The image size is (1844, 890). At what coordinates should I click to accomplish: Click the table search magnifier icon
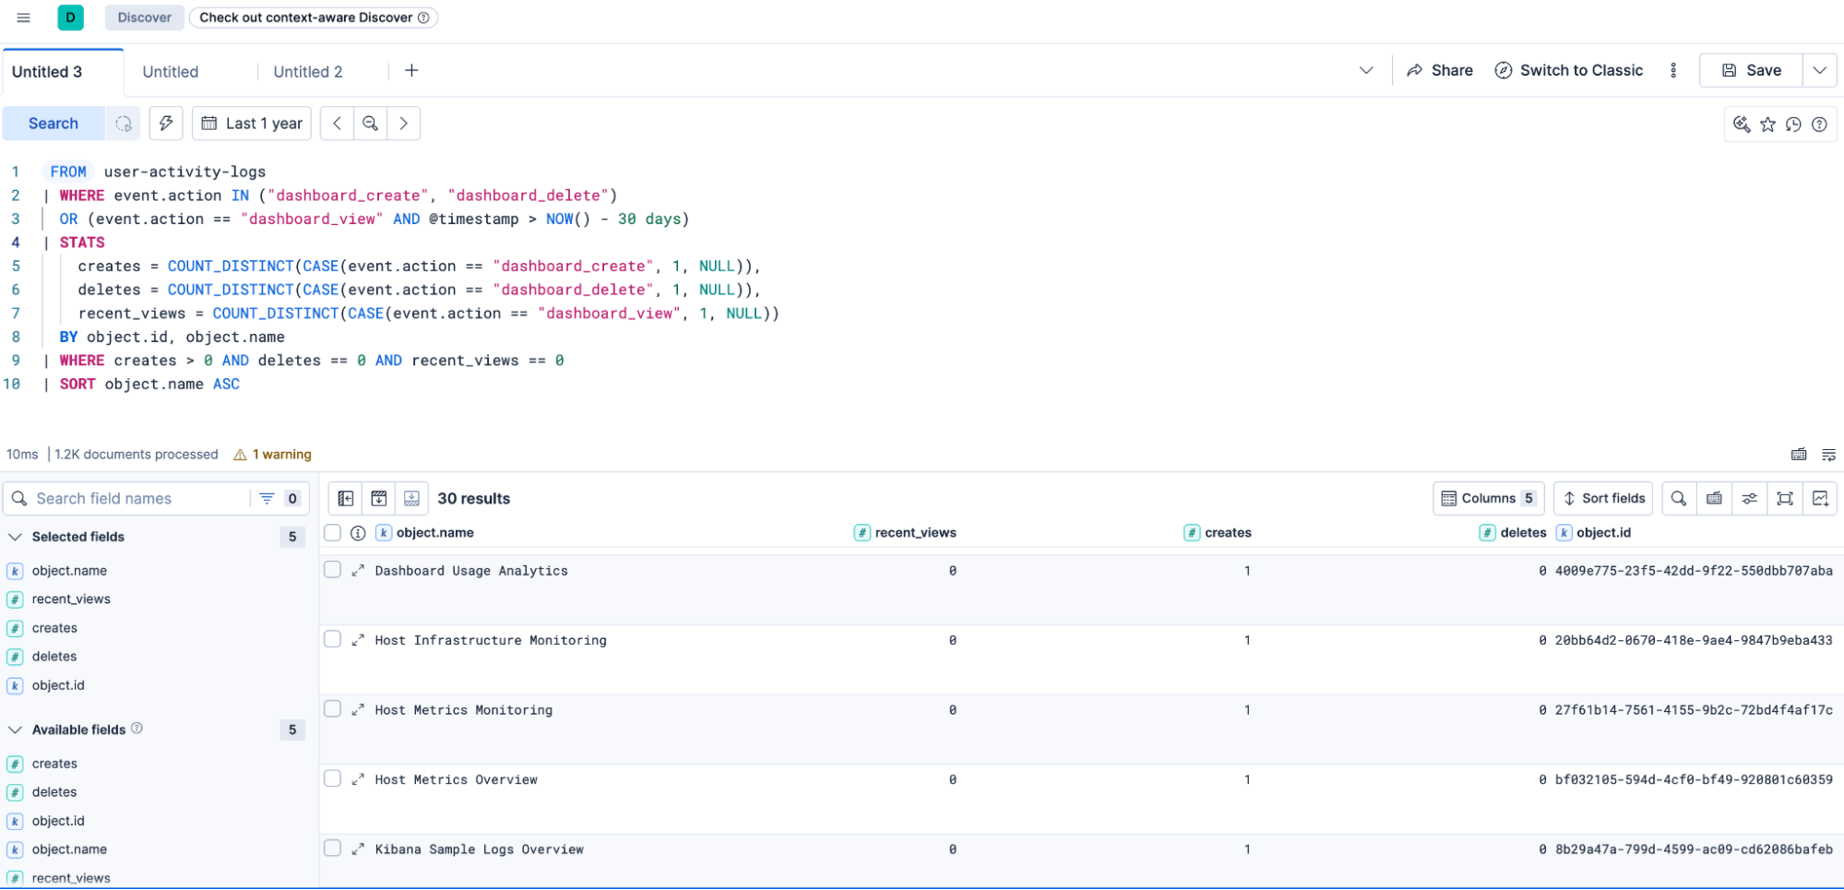coord(1679,499)
